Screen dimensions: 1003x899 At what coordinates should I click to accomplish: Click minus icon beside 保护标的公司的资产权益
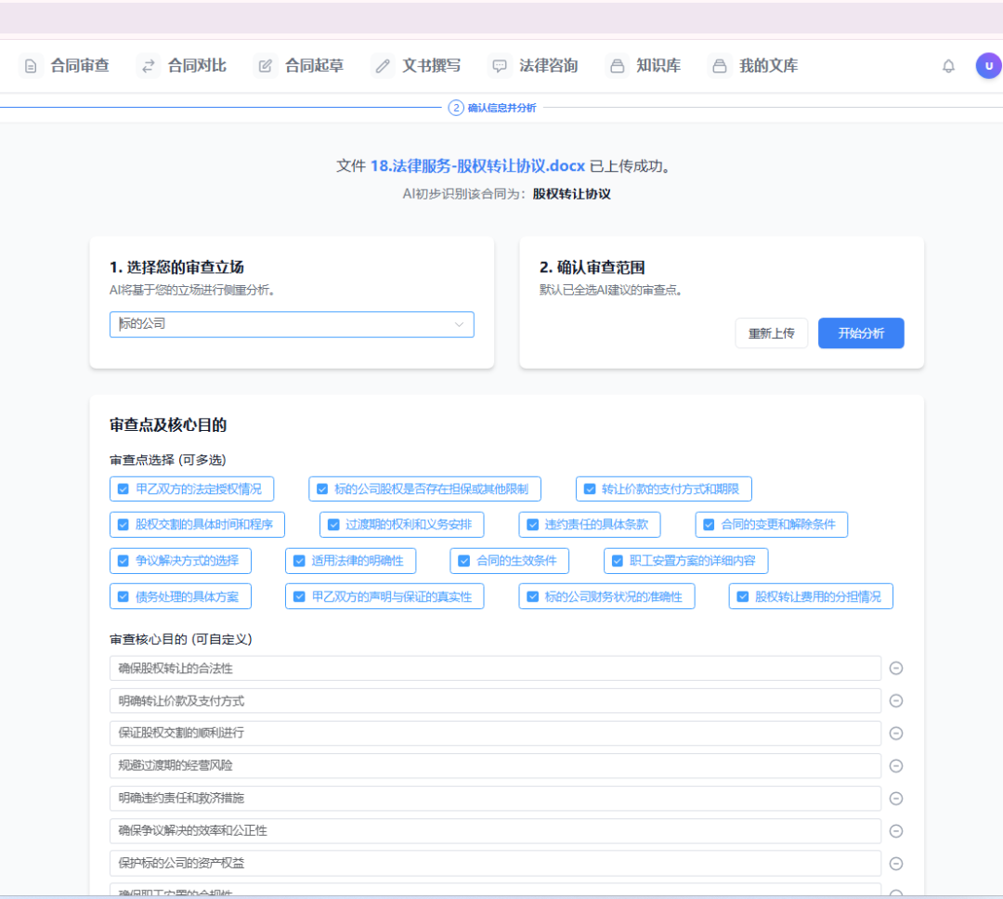(x=896, y=864)
